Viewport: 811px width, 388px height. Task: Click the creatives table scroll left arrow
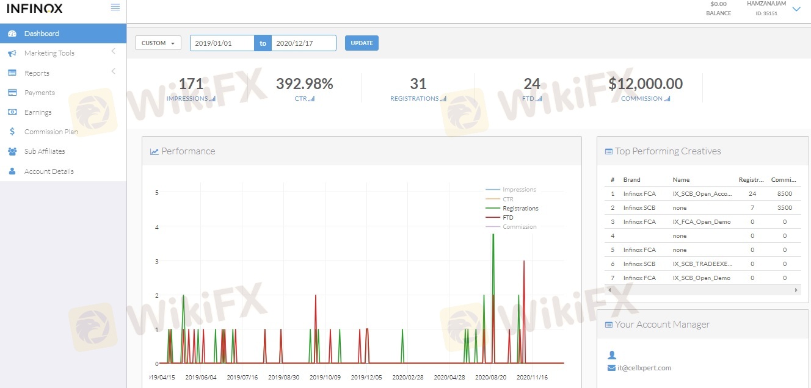coord(608,290)
